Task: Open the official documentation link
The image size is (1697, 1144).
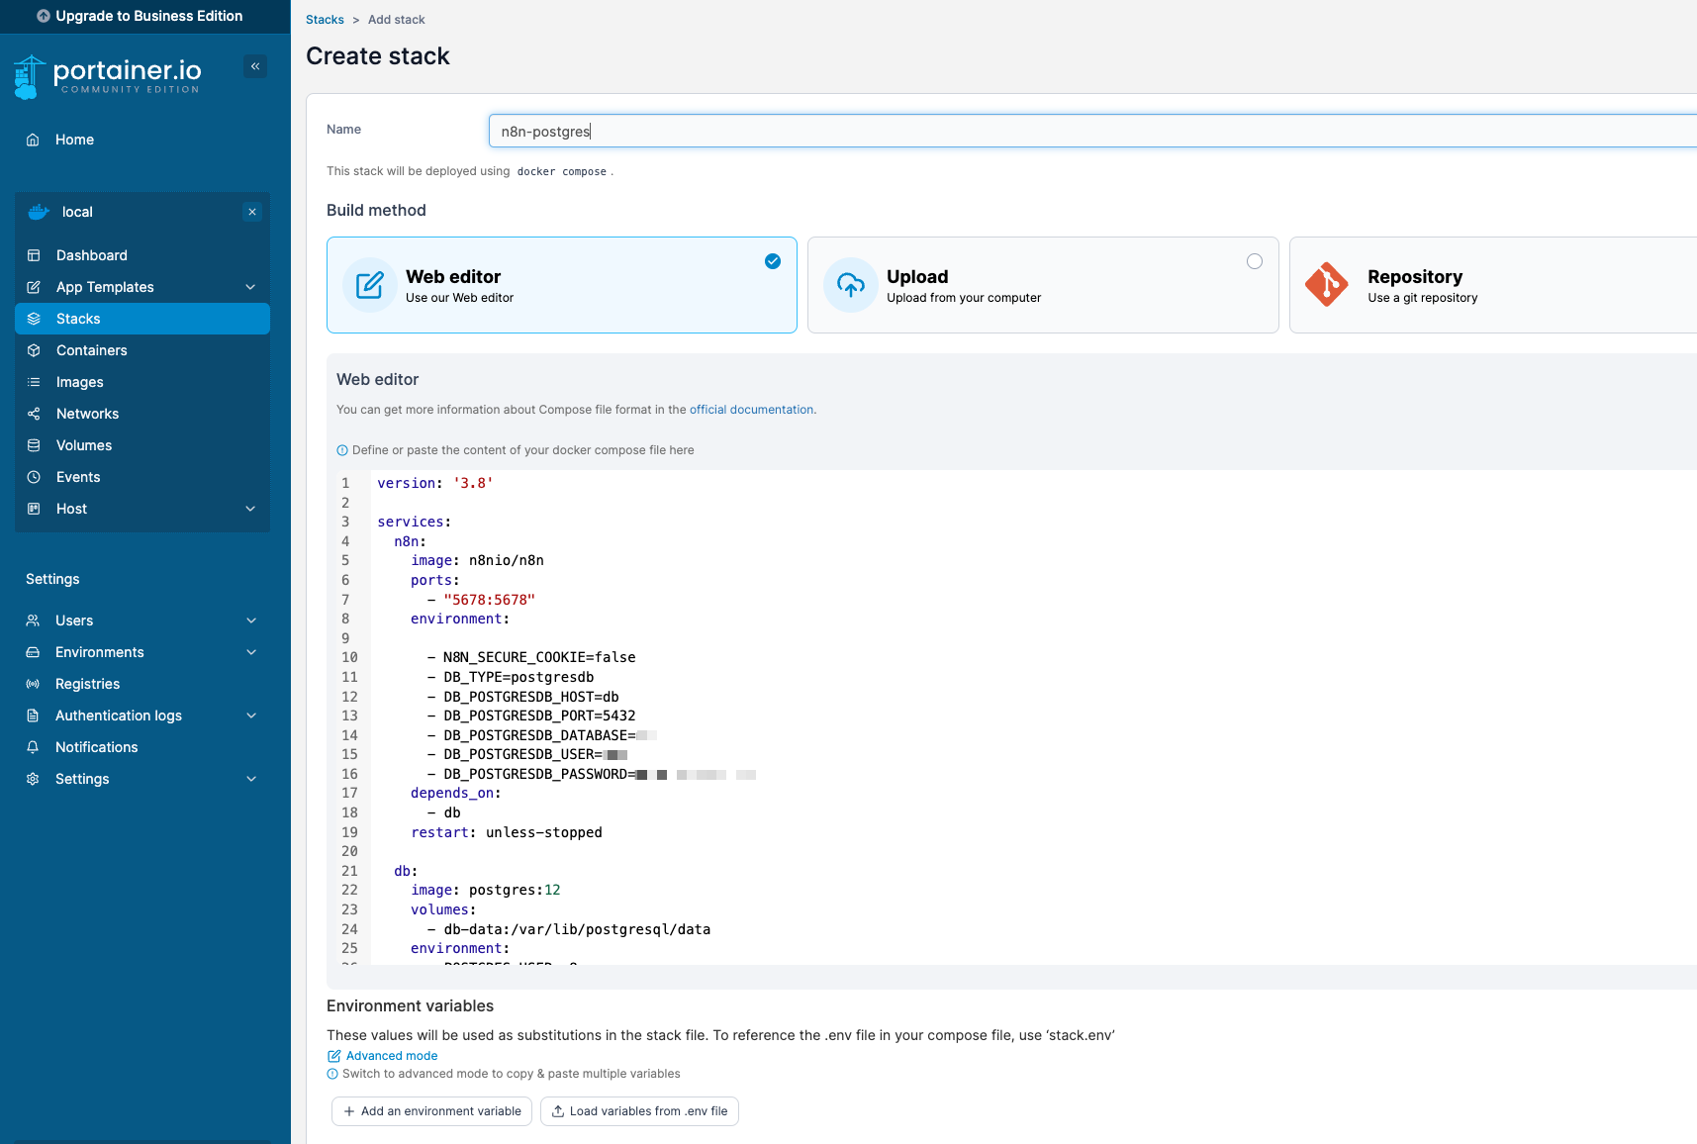Action: tap(751, 410)
